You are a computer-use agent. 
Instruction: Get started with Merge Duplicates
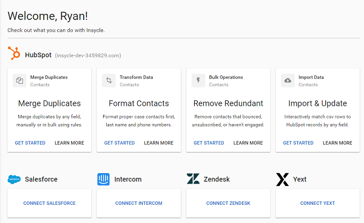point(30,143)
